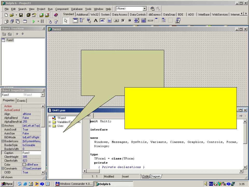Select the RadioButton component icon
The image size is (249, 187).
130,20
